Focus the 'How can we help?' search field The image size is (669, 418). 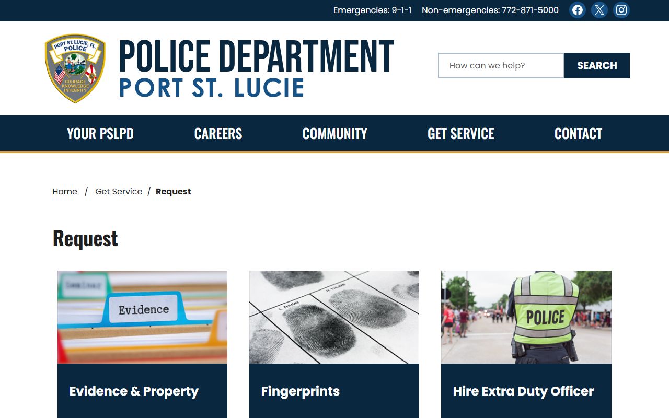point(501,65)
